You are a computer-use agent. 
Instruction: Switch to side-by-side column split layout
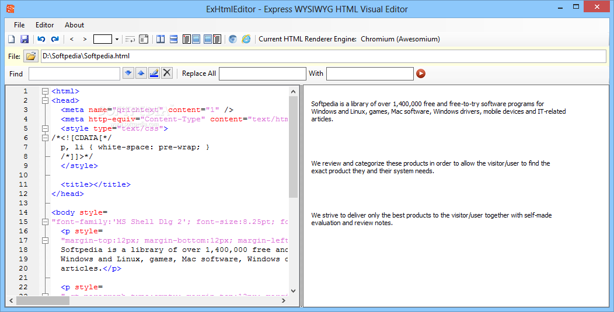[161, 39]
